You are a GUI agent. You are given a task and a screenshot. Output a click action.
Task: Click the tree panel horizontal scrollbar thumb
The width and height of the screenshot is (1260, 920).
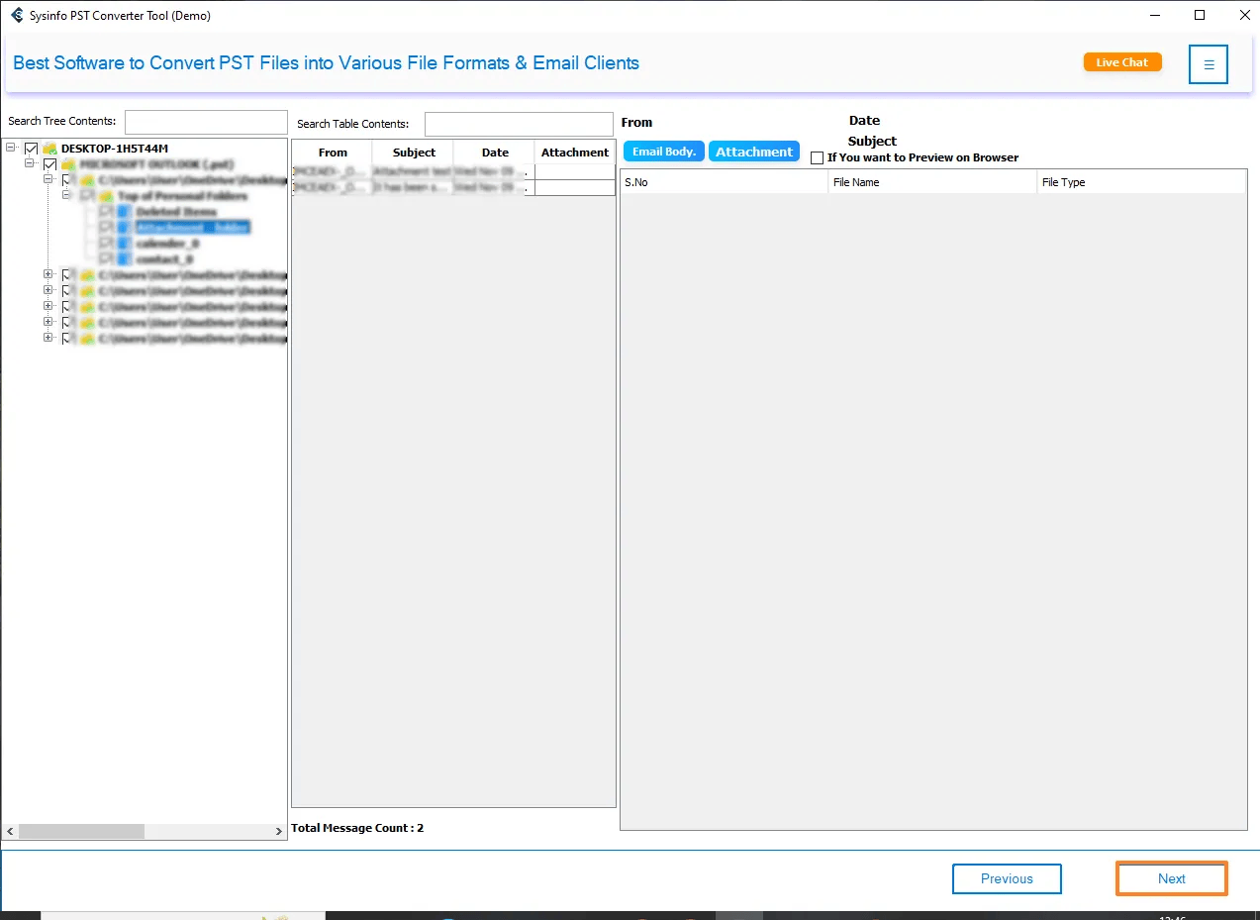click(x=81, y=832)
